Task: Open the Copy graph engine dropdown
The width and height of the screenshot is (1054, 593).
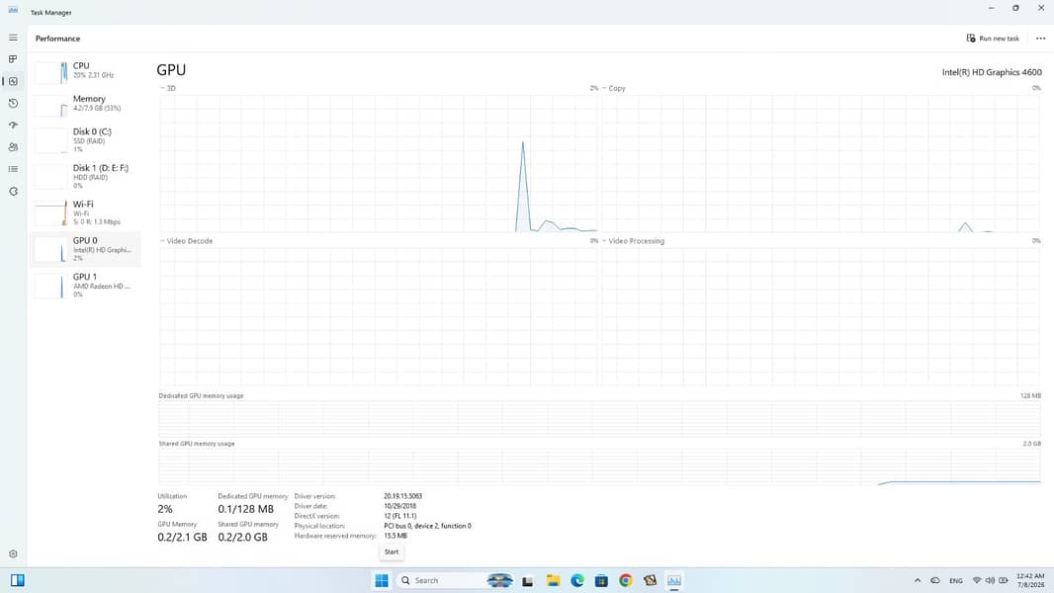Action: pos(614,88)
